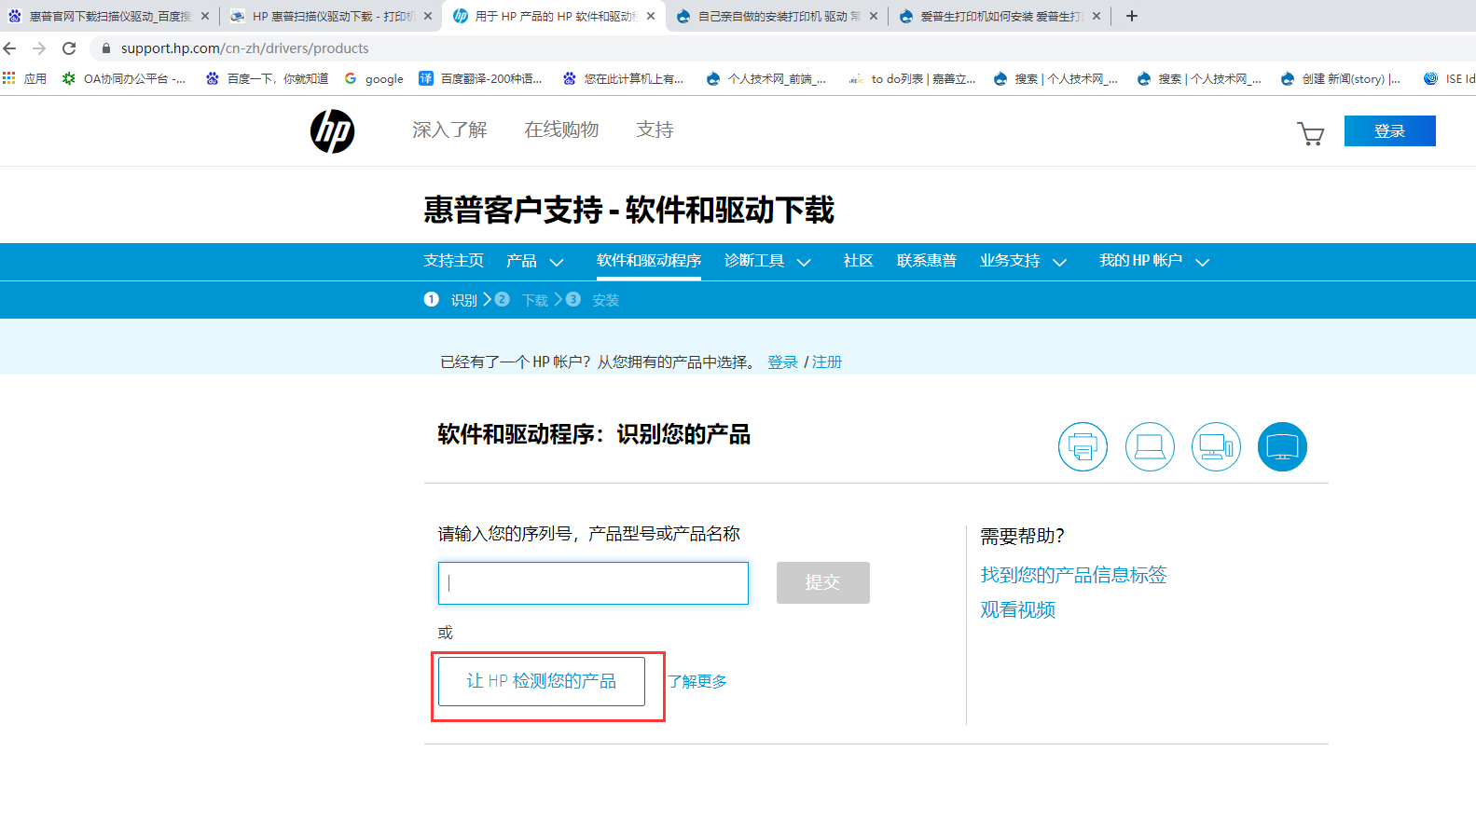Open 在线购物 header menu
This screenshot has height=819, width=1476.
click(561, 130)
